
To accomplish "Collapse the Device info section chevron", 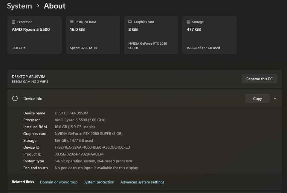I will (275, 99).
